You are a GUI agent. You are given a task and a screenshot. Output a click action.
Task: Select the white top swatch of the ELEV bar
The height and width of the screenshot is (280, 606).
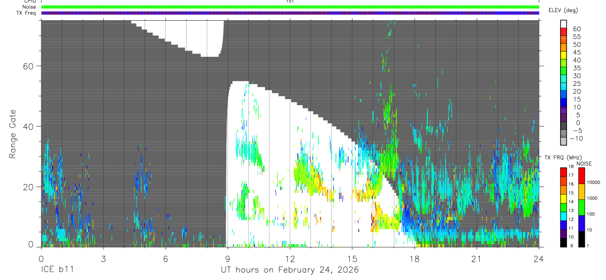[564, 24]
